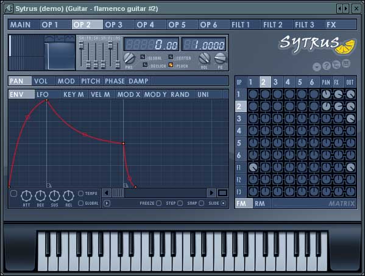Select the first waveform shape preset icon
The image size is (365, 276).
(49, 38)
